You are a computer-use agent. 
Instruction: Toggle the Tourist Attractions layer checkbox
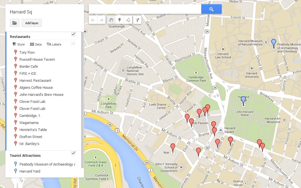(73, 153)
